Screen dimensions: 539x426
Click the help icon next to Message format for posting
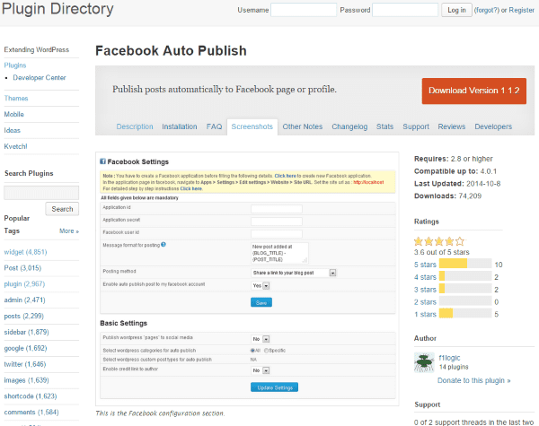point(163,245)
